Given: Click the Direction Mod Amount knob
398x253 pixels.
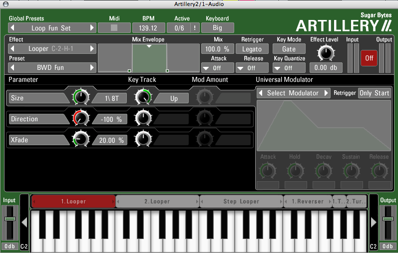Looking at the screenshot, I should click(x=205, y=118).
